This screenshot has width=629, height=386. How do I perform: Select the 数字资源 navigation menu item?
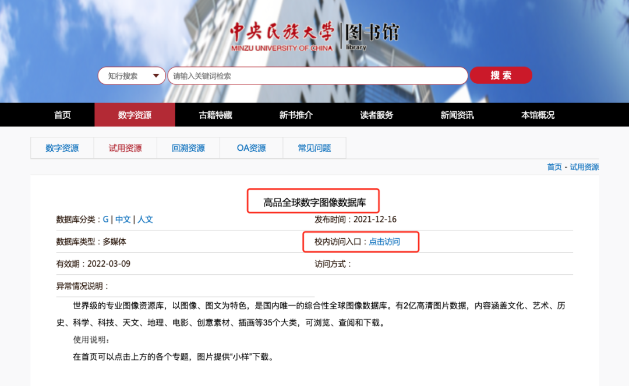[x=135, y=115]
